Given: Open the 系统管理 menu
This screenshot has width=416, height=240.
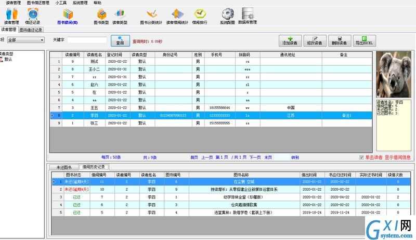Looking at the screenshot, I should pos(80,3).
